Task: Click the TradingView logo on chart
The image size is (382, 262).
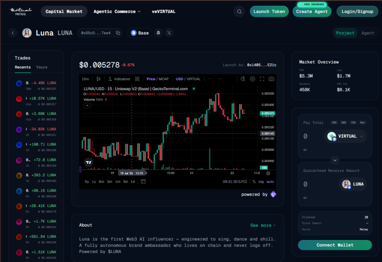Action: click(x=88, y=162)
